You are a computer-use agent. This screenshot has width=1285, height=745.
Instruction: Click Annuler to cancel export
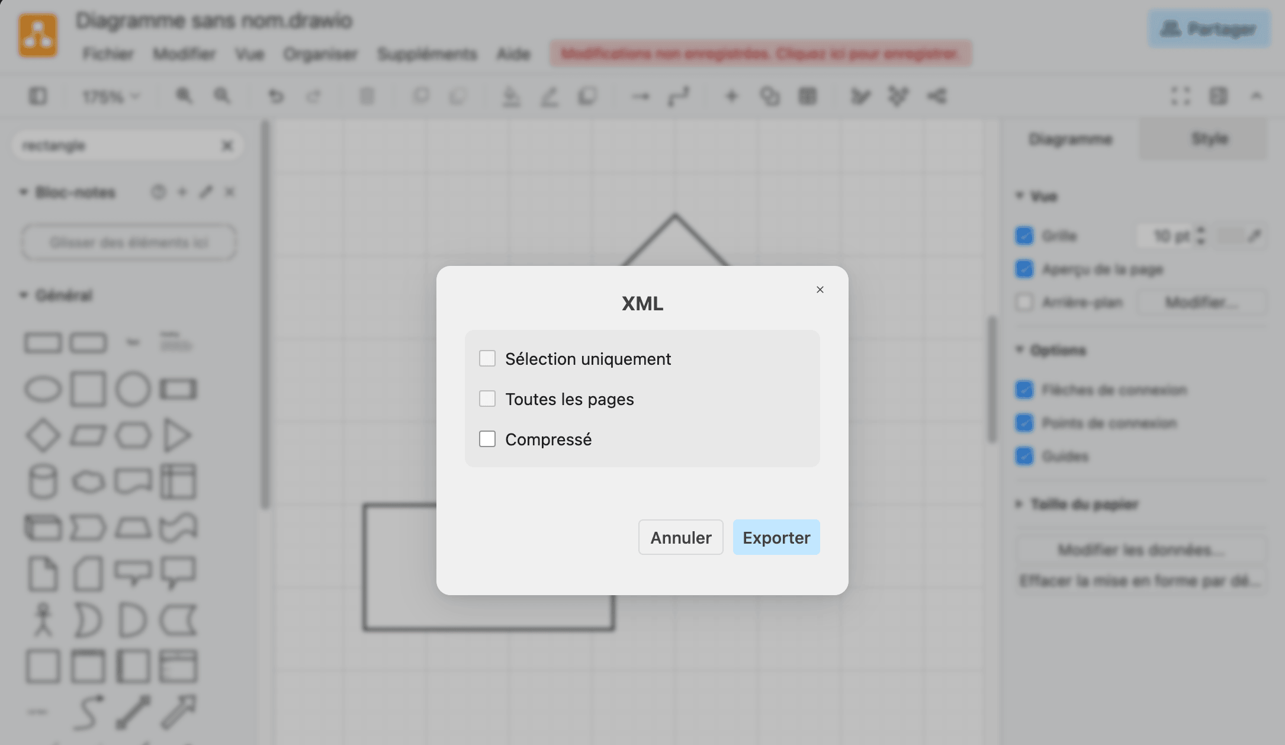coord(680,537)
